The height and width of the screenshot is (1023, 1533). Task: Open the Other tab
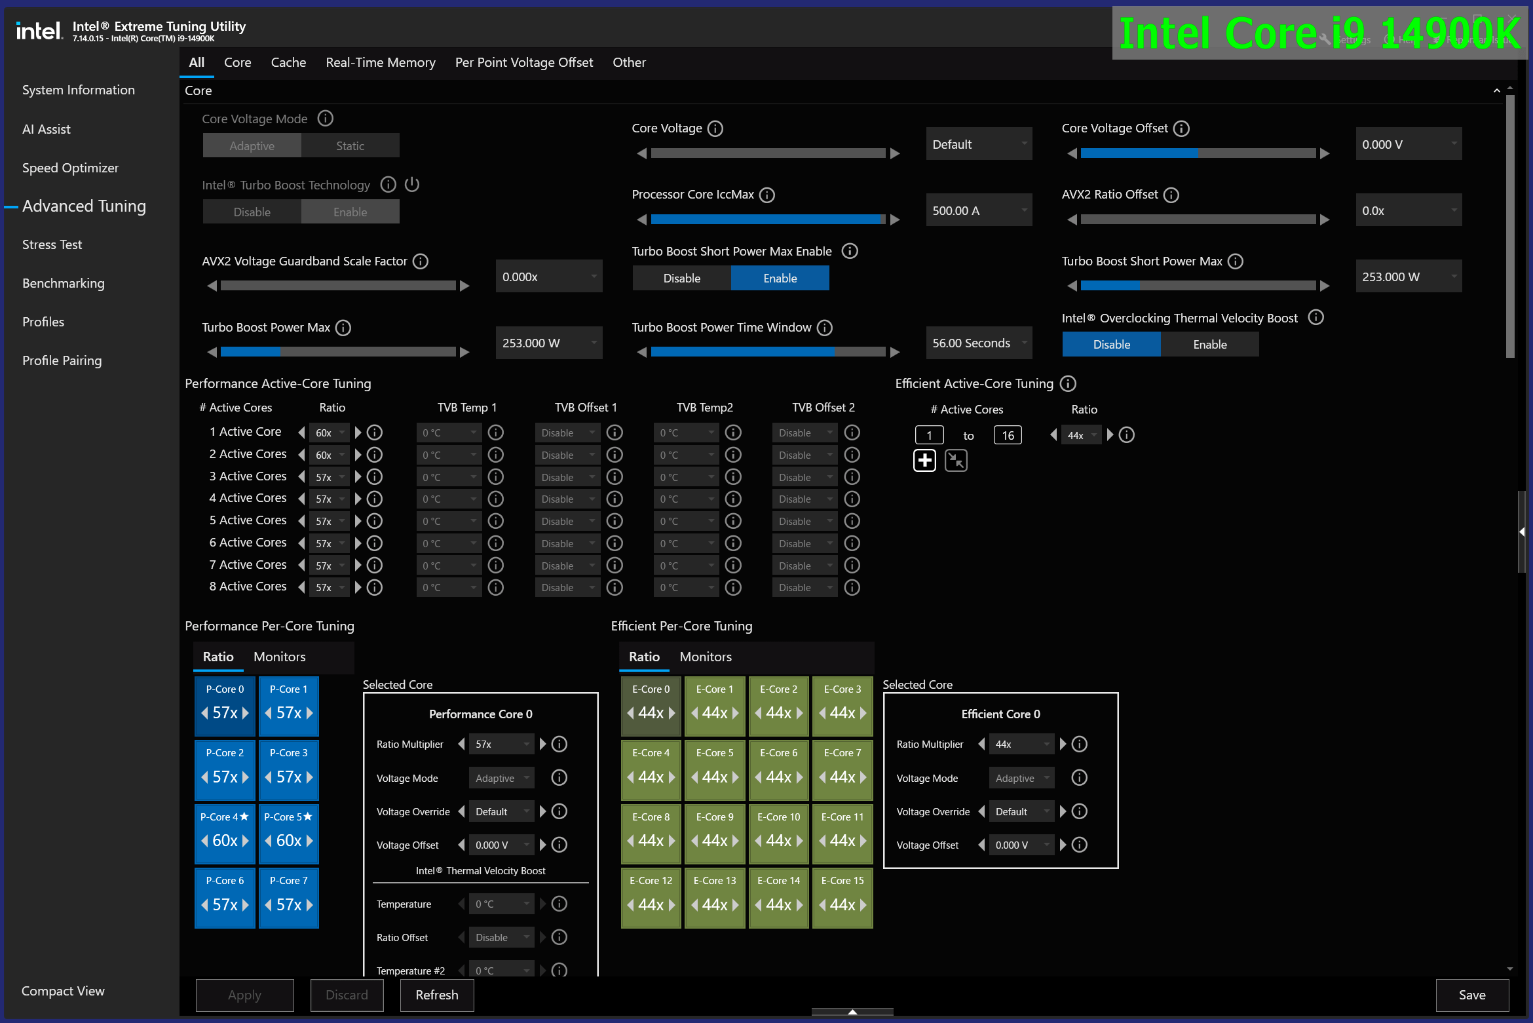(629, 62)
